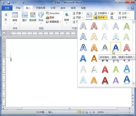
Task: Choose the red filled WordArt in fifth row
Action: click(x=105, y=69)
